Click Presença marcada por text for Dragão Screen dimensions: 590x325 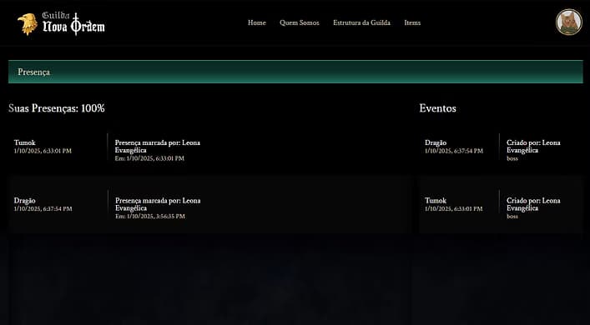(x=158, y=204)
